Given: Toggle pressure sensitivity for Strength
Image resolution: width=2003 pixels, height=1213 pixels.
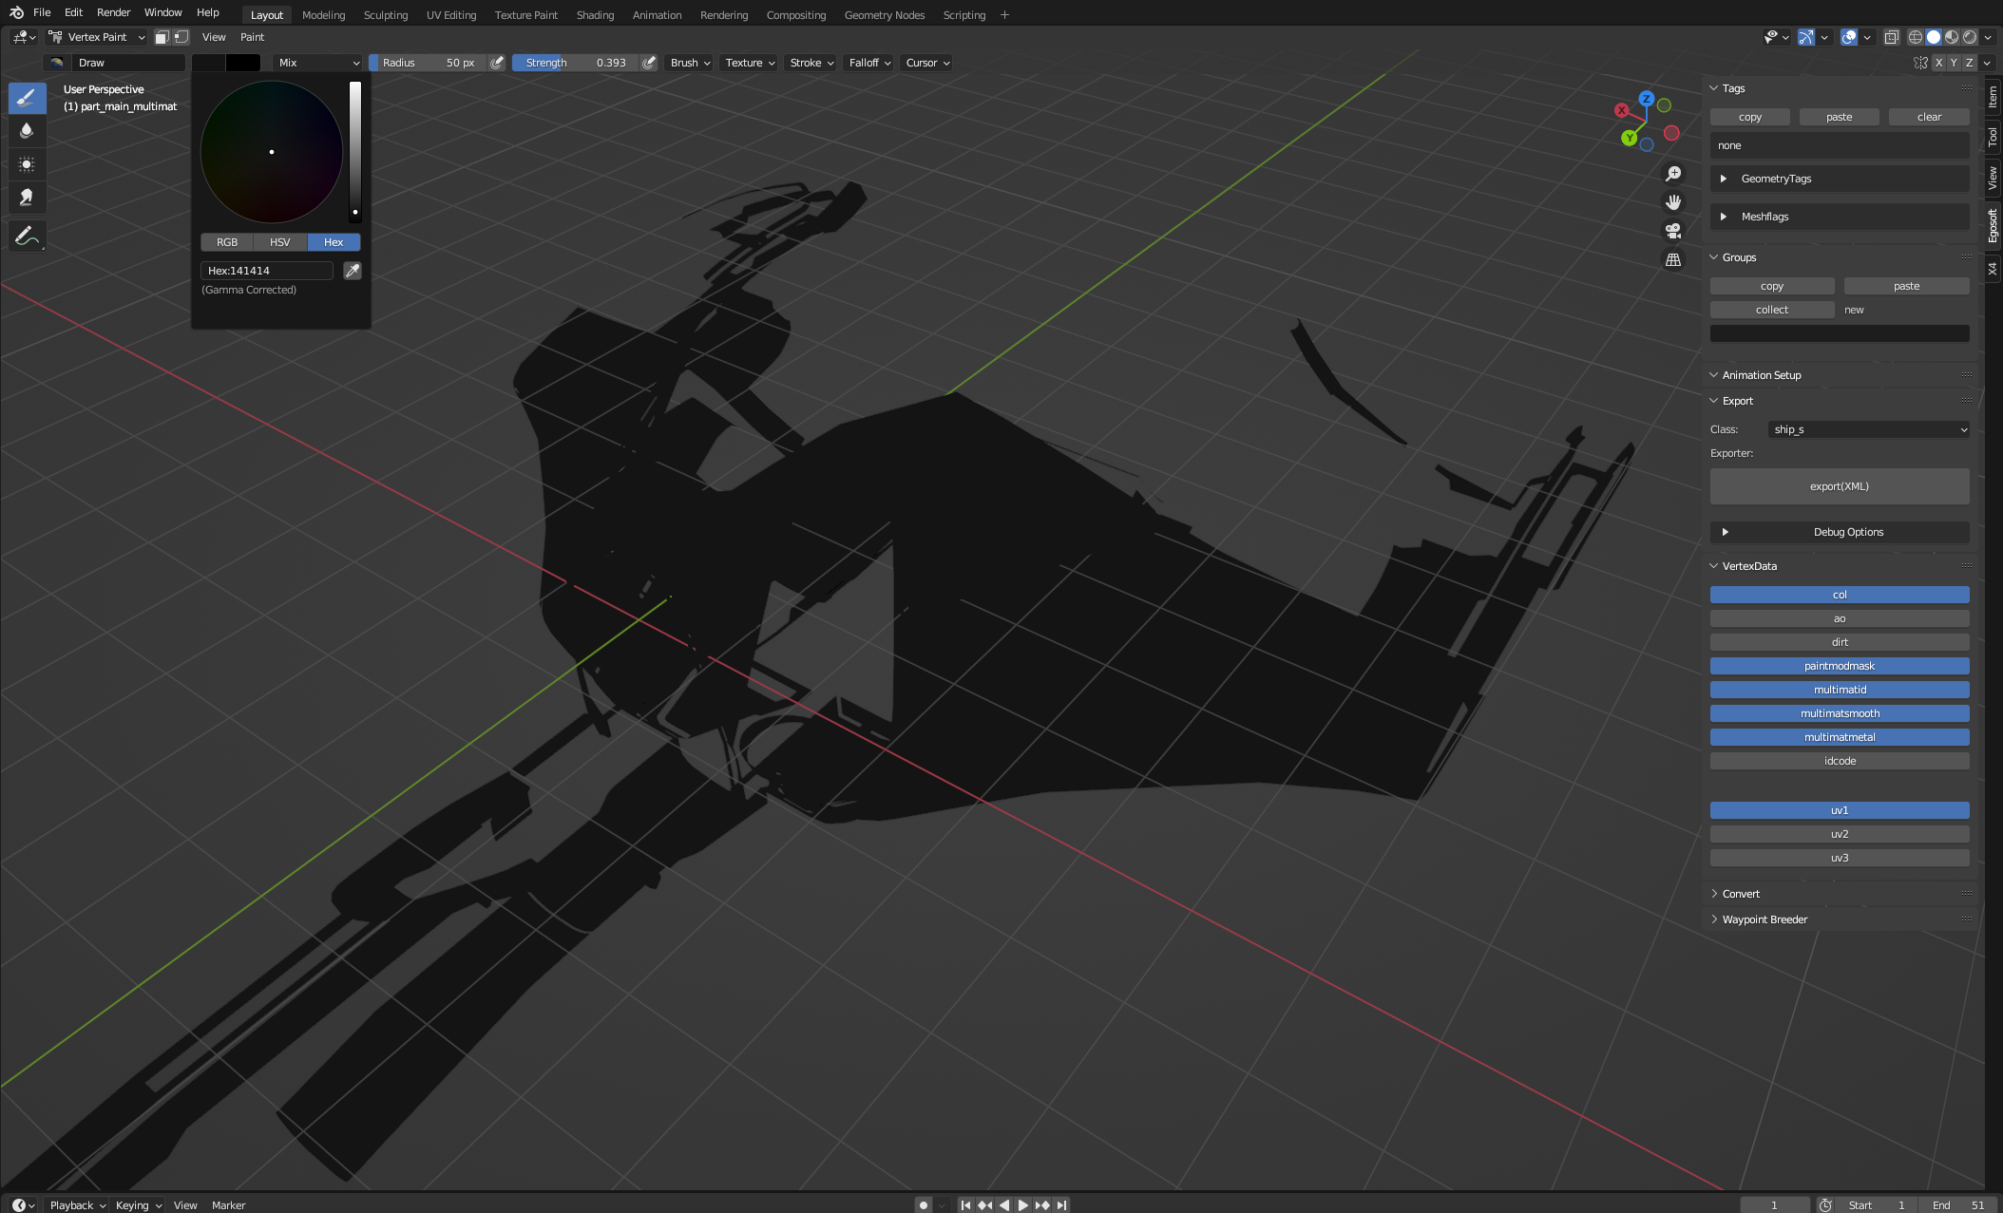Looking at the screenshot, I should click(x=649, y=63).
